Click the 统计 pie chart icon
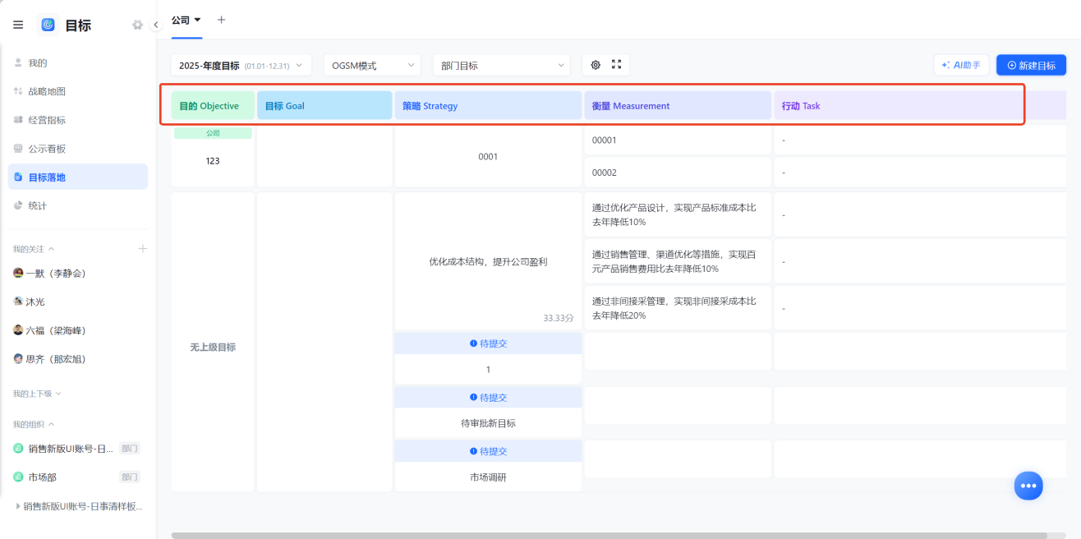Screen dimensions: 1081x539 [18, 205]
